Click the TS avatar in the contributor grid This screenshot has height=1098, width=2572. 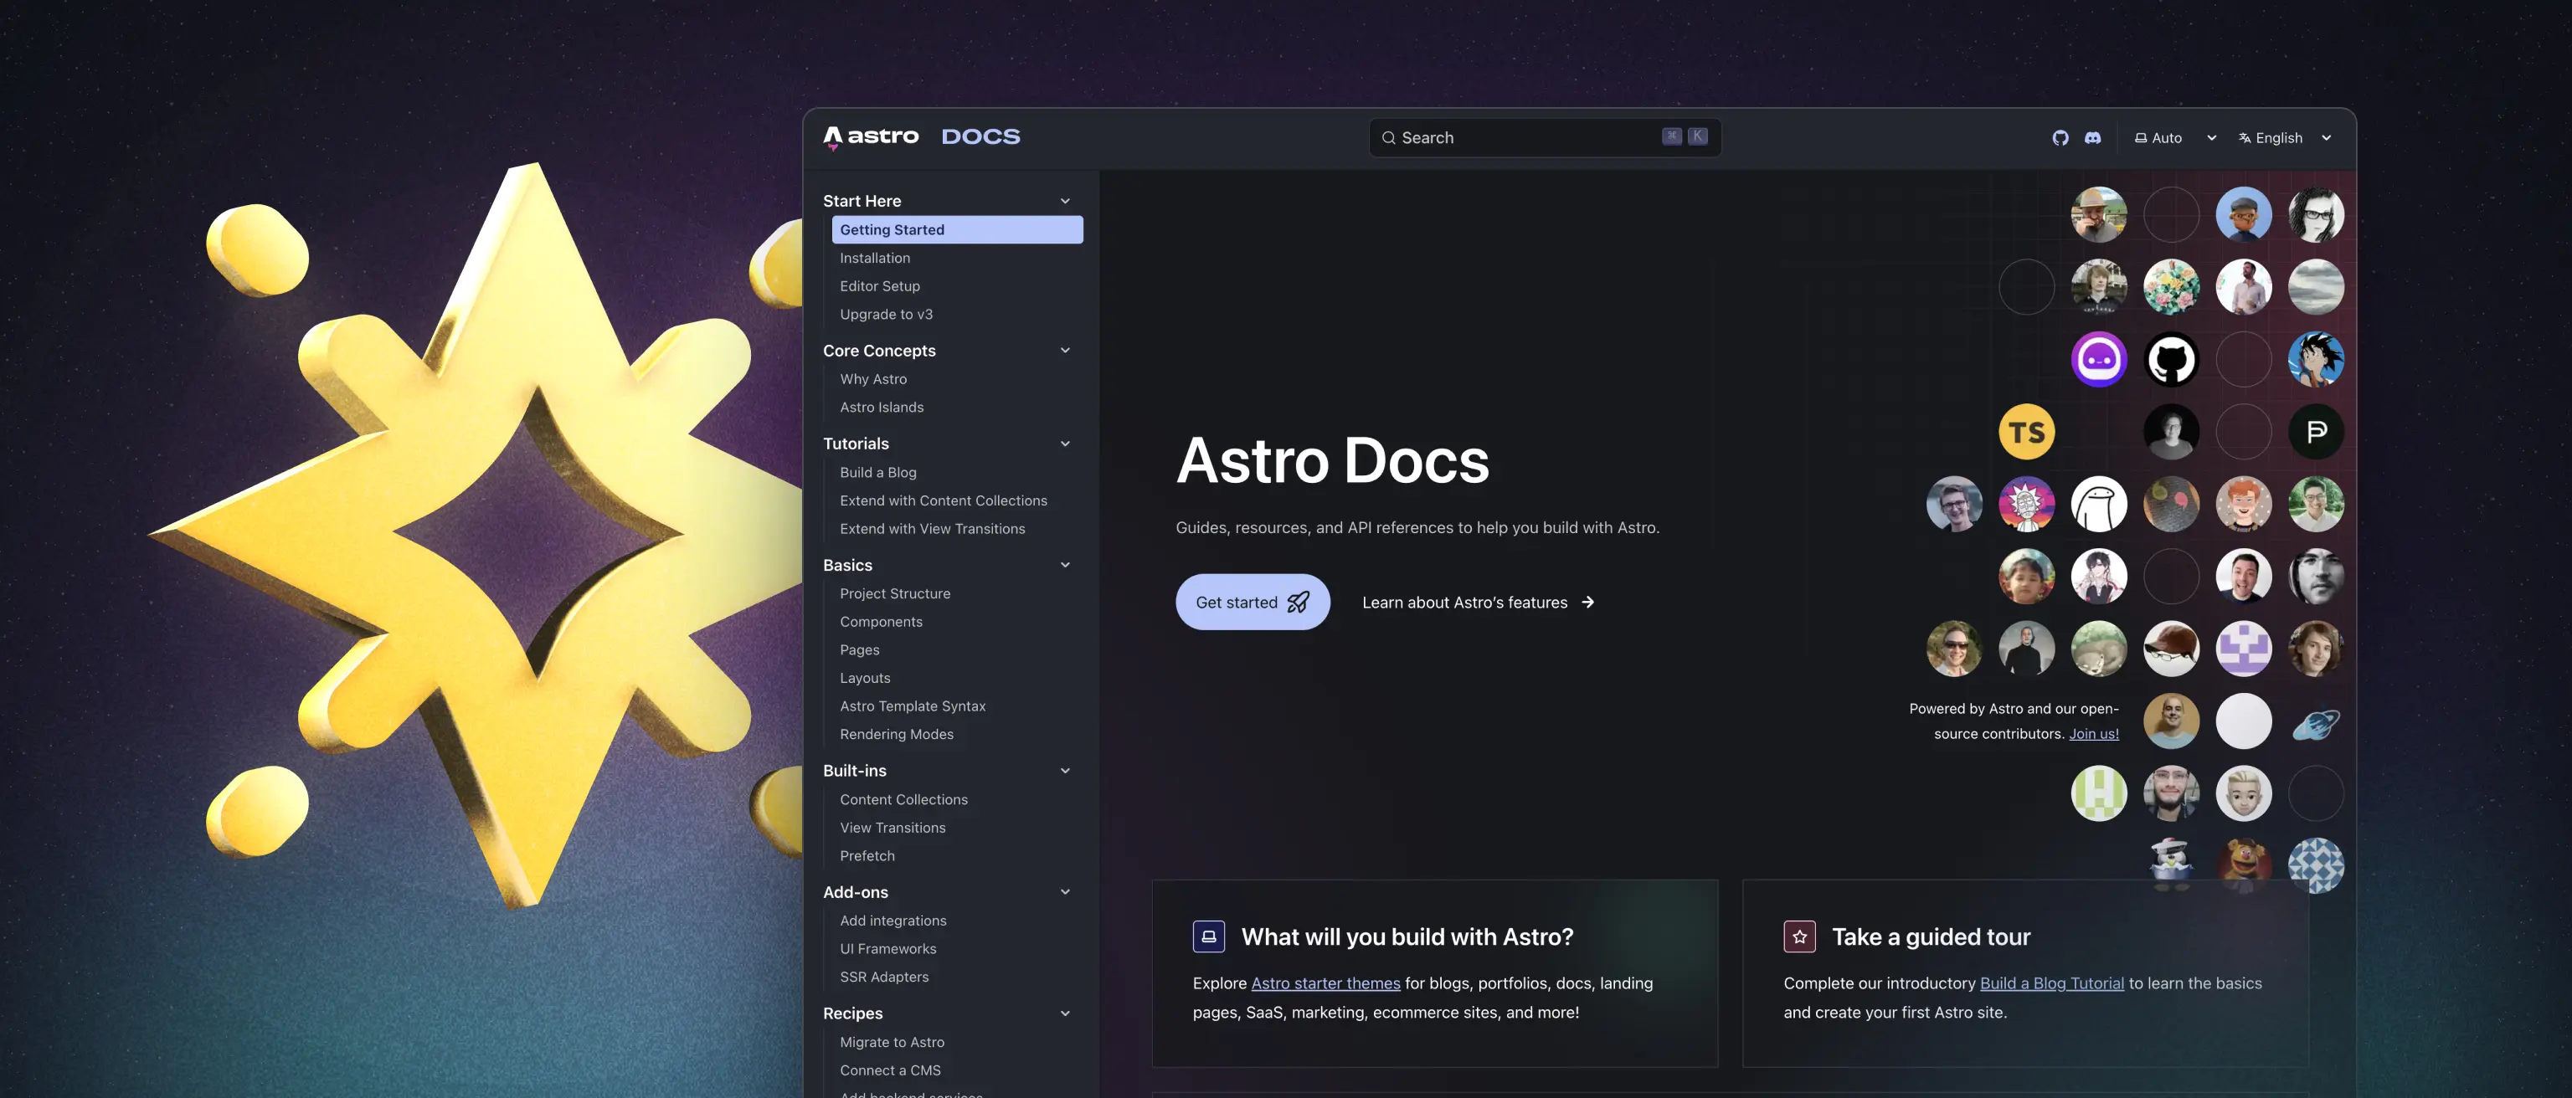pos(2027,431)
